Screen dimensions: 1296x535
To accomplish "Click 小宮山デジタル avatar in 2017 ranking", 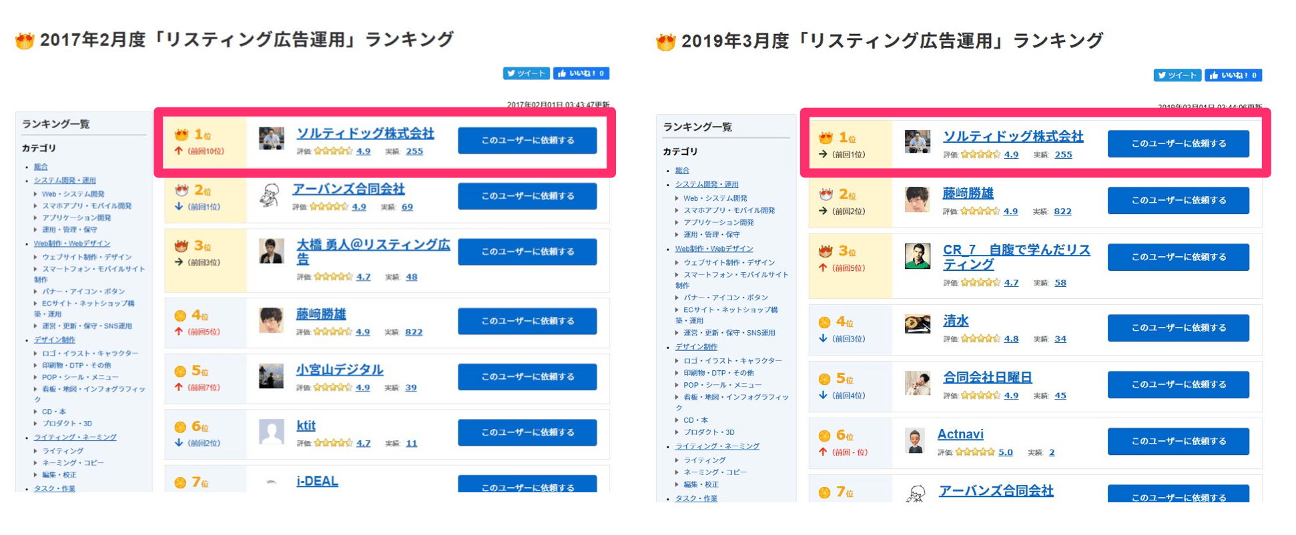I will pyautogui.click(x=272, y=376).
